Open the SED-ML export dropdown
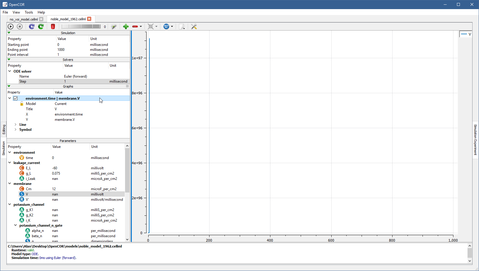 coord(172,26)
